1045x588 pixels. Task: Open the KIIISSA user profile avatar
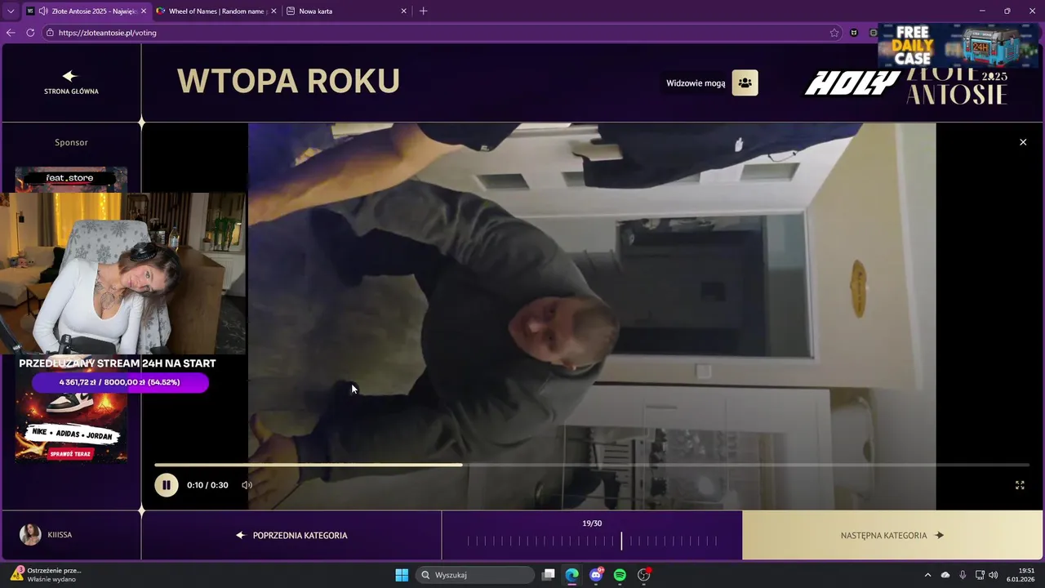tap(30, 535)
